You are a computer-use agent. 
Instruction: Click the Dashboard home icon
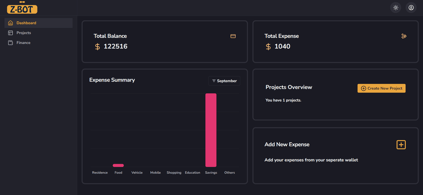click(x=11, y=23)
